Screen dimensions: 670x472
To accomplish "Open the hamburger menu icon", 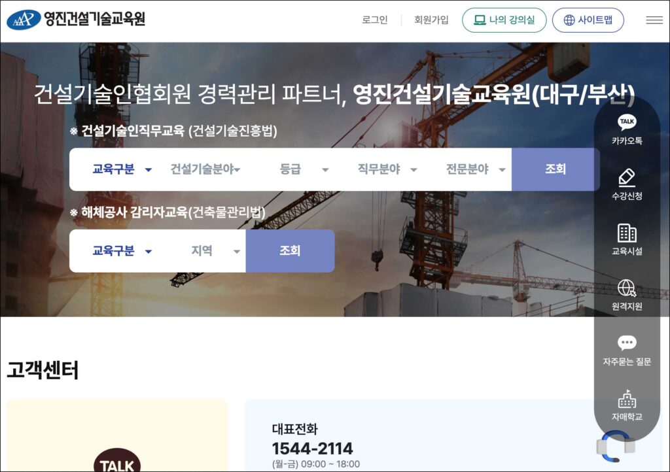I will point(654,20).
